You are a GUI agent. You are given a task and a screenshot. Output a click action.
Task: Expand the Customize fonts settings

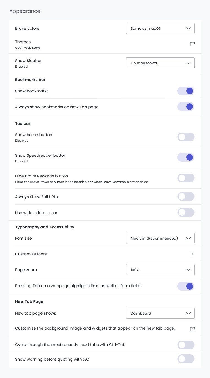pyautogui.click(x=192, y=254)
